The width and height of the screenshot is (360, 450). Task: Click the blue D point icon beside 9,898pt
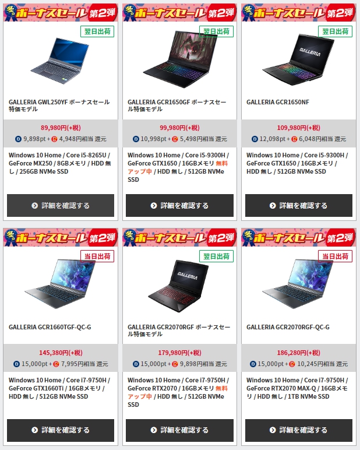pyautogui.click(x=19, y=139)
